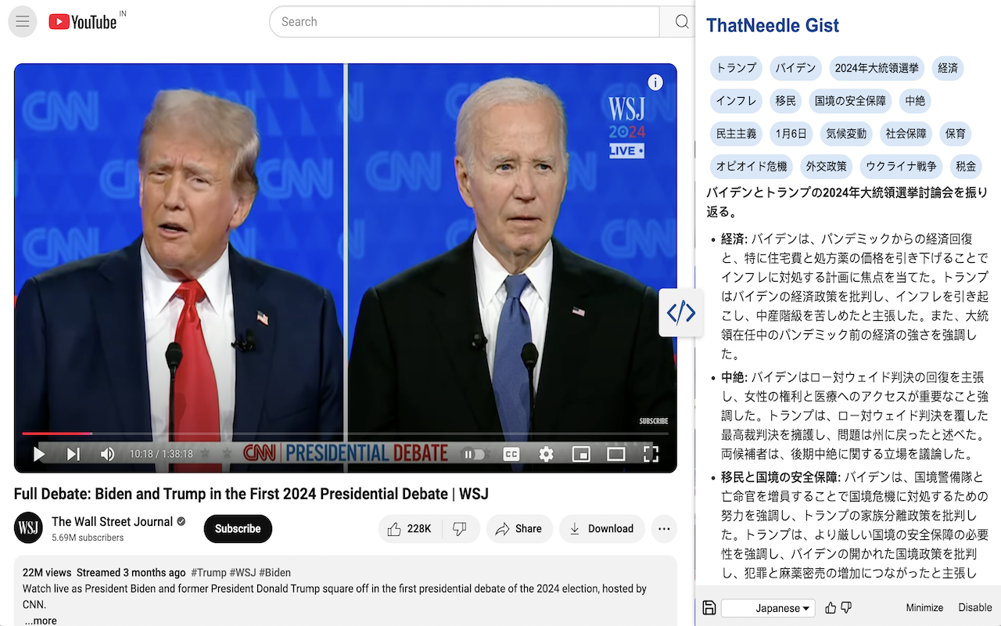
Task: Select the 中絶 tag chip
Action: point(915,101)
